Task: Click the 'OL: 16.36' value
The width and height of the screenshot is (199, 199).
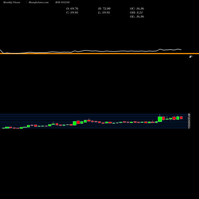Action: click(137, 17)
